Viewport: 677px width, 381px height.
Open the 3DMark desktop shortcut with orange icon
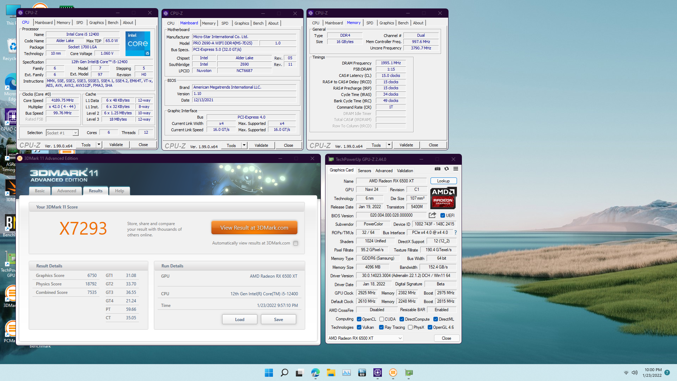pos(10,296)
